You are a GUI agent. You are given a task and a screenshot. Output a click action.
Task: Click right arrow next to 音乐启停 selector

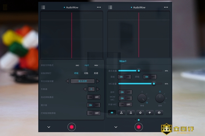point(98,81)
